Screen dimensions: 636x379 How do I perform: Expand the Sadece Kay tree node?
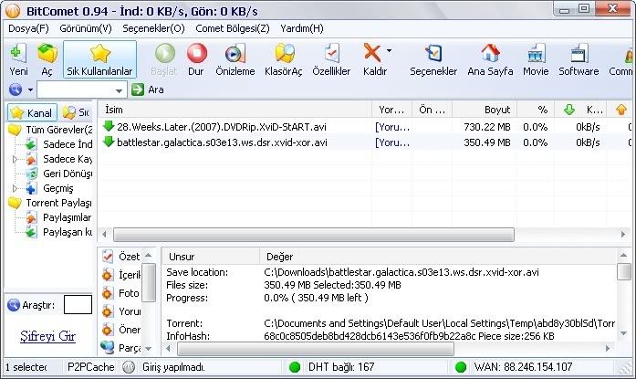[x=15, y=159]
